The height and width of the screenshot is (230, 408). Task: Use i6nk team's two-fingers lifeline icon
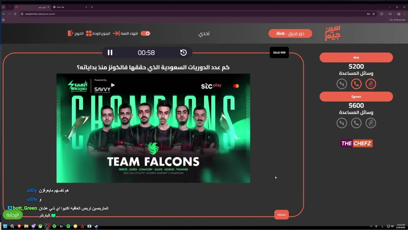[x=371, y=84]
